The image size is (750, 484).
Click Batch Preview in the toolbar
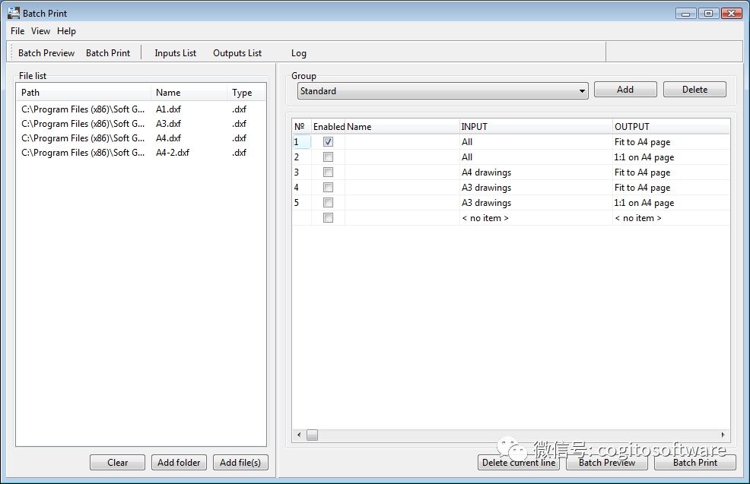click(x=46, y=53)
